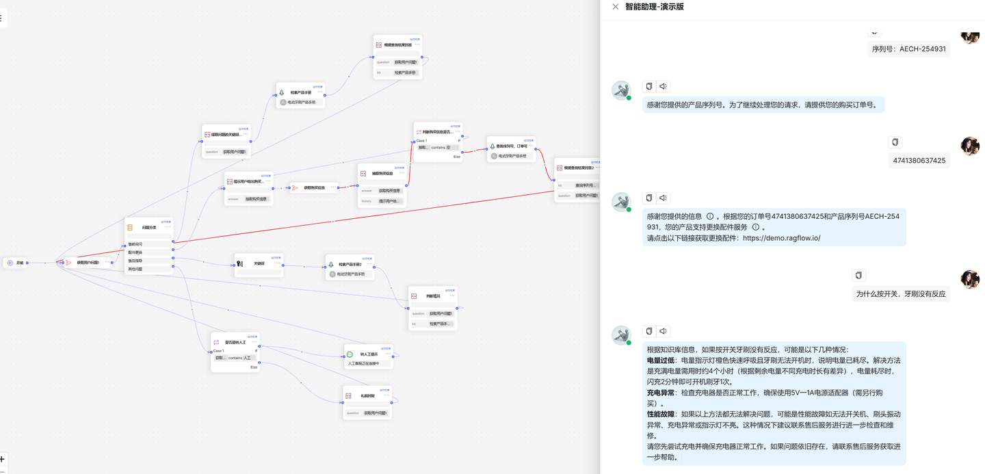Click the speaker icon to read the assistant message aloud
This screenshot has height=474, width=985.
(x=662, y=331)
